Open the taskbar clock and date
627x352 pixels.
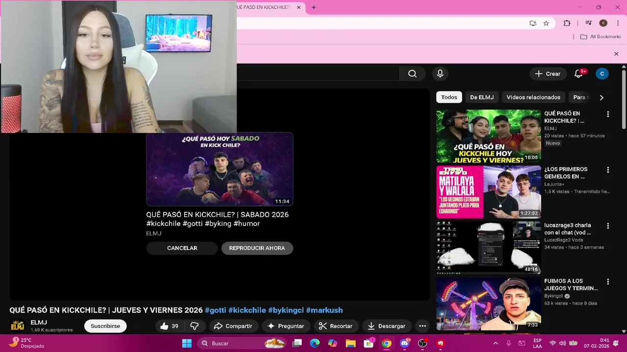(597, 343)
